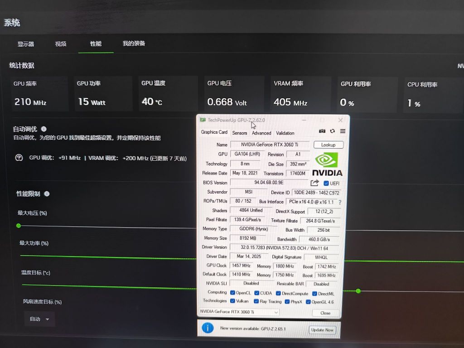Toggle the CUDA checkbox

tap(257, 293)
